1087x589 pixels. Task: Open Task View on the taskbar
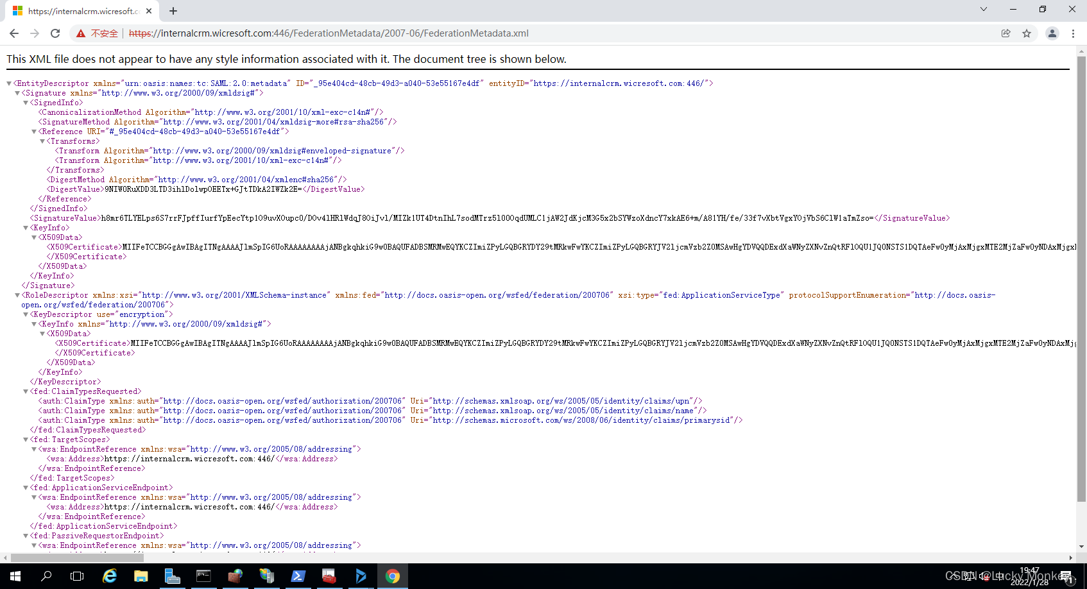tap(77, 576)
